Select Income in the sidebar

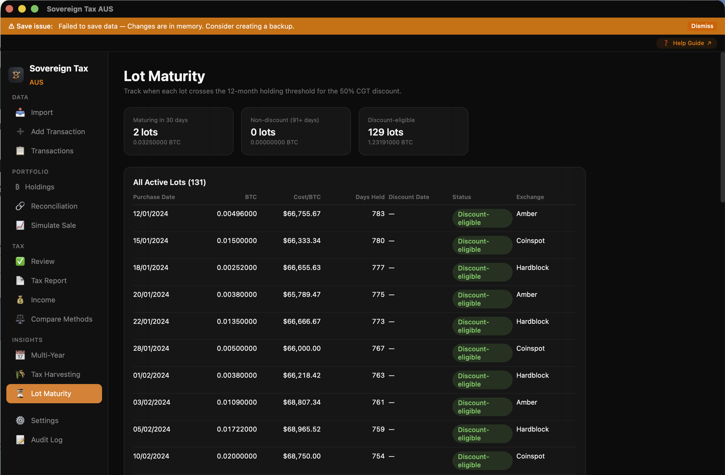[x=43, y=300]
